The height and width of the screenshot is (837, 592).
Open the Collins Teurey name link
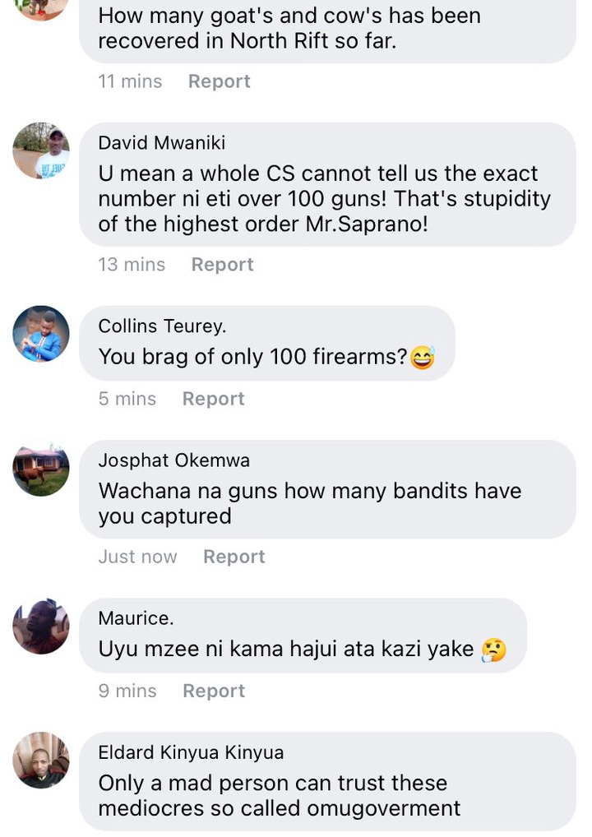pos(162,326)
